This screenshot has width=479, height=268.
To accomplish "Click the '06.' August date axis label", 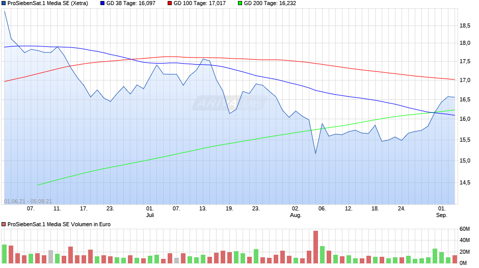I will [x=322, y=209].
